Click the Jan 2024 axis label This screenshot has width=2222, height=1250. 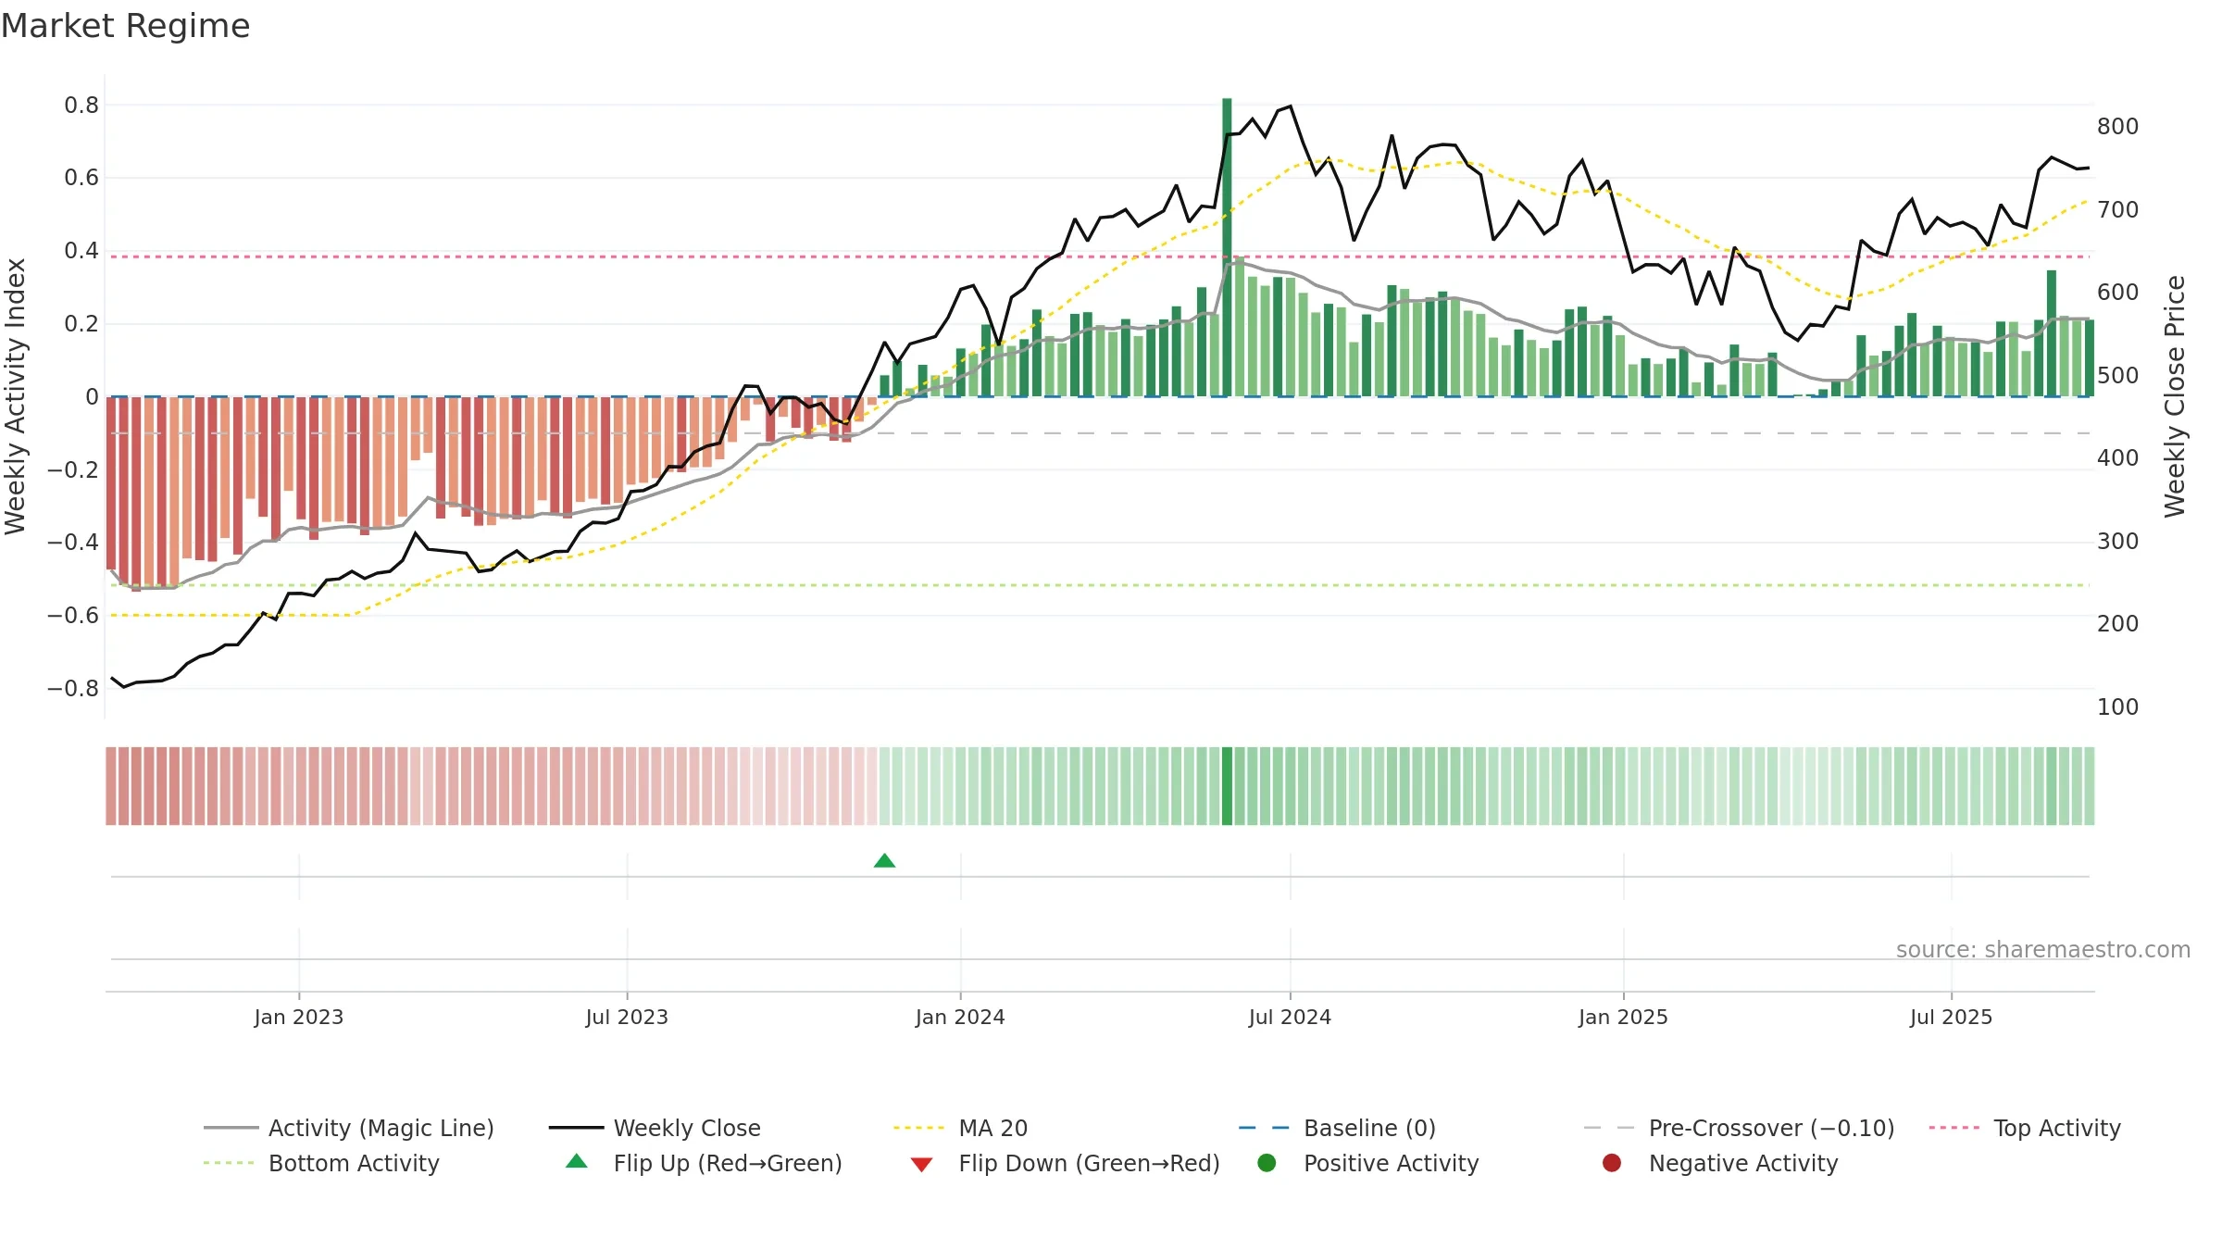[x=960, y=1017]
